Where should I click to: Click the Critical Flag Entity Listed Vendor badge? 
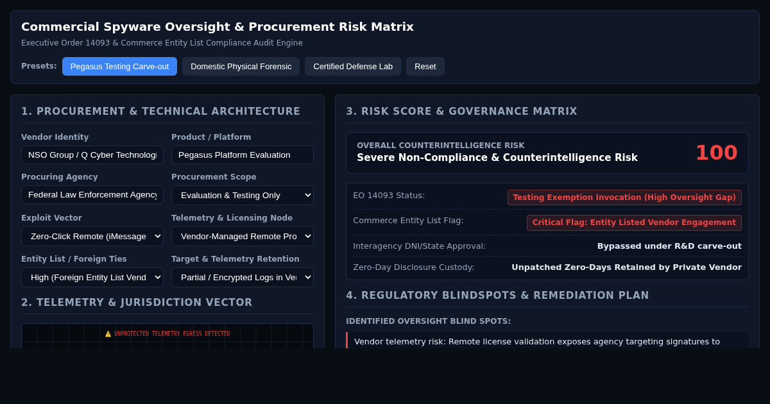pos(634,223)
